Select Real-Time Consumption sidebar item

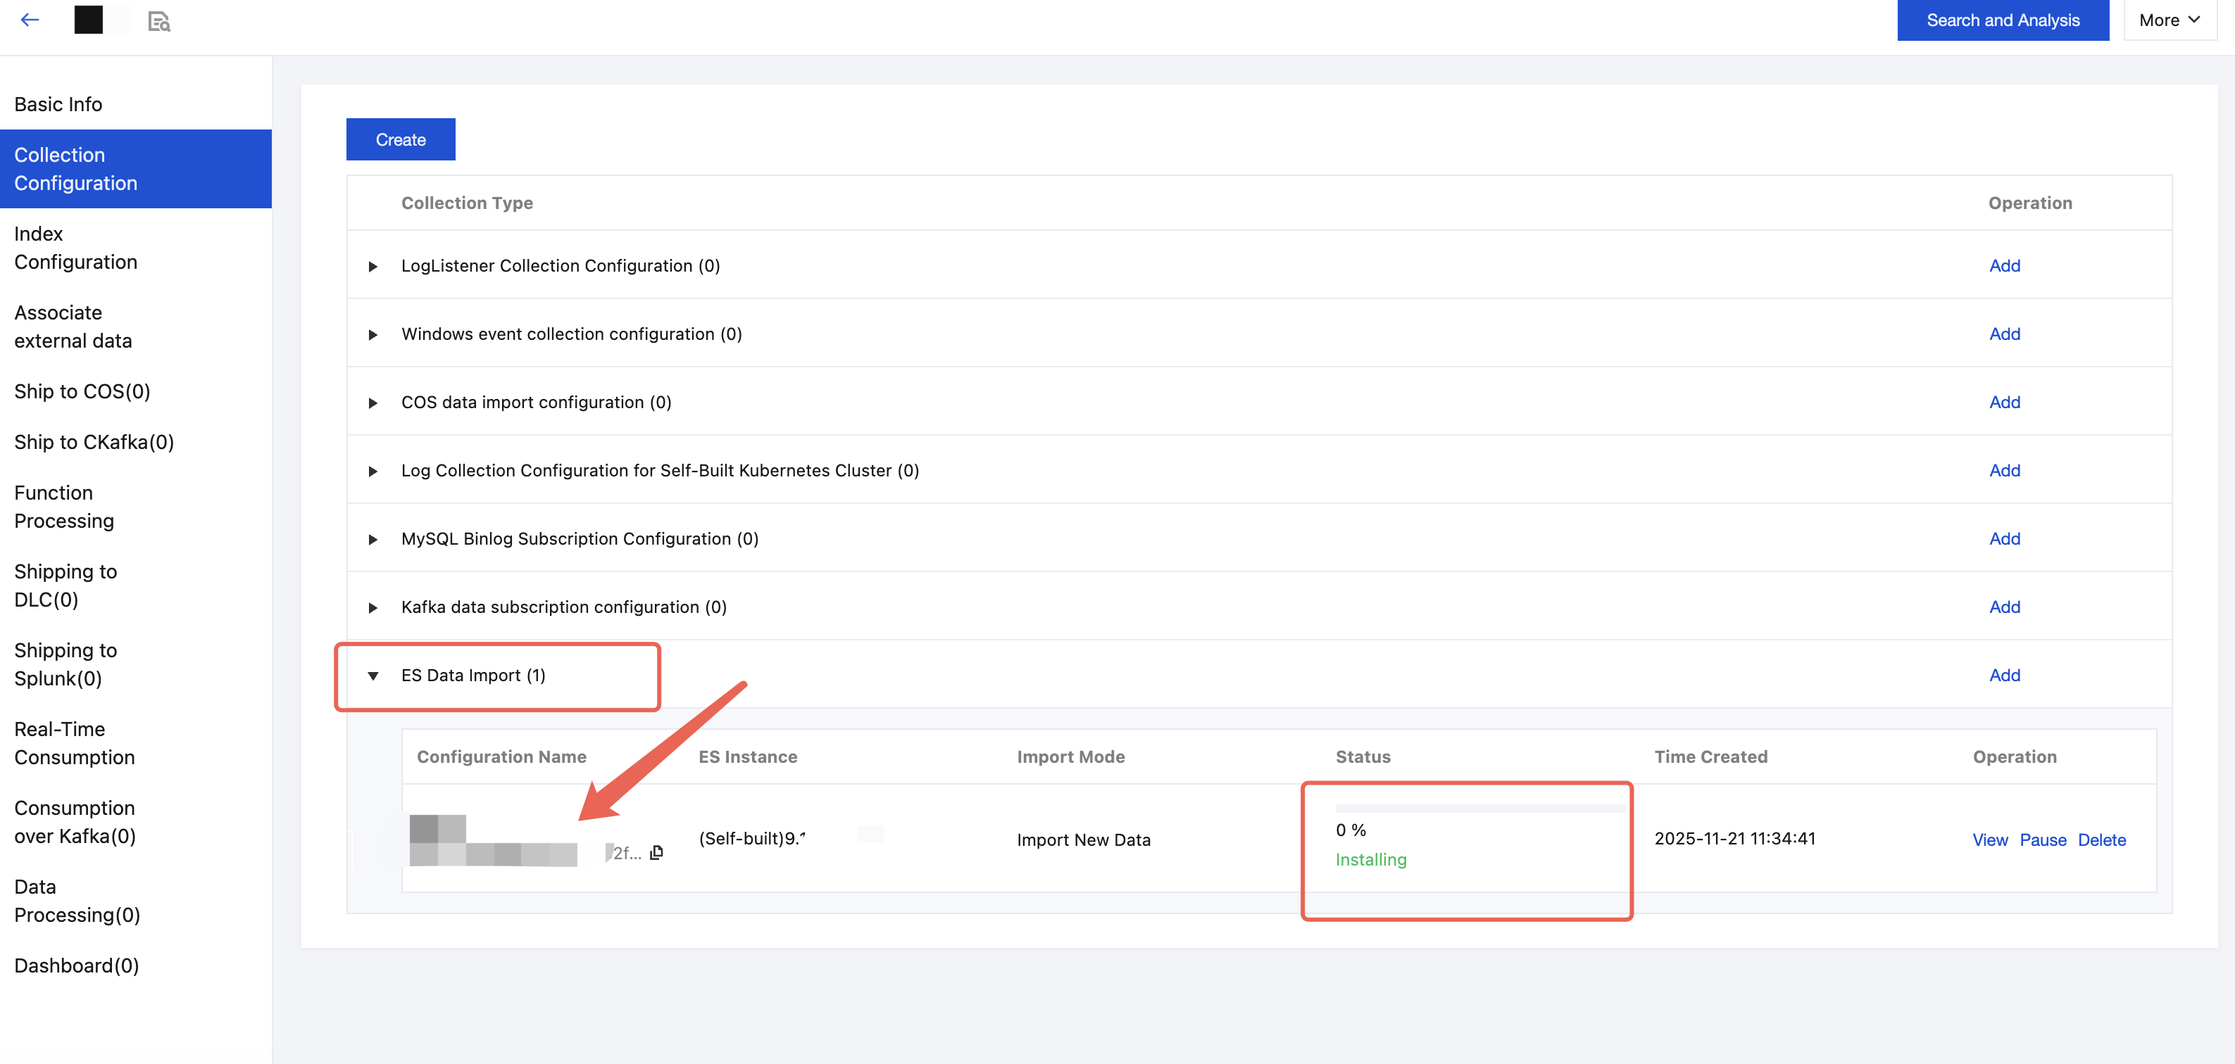(x=75, y=743)
